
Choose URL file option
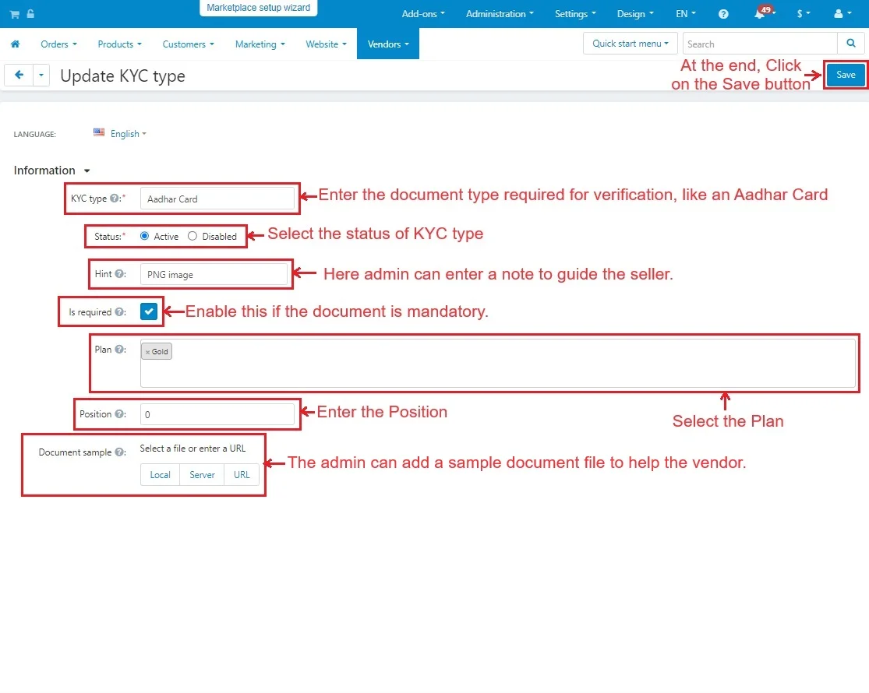pos(242,474)
